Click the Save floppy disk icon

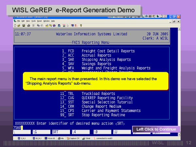[23, 25]
